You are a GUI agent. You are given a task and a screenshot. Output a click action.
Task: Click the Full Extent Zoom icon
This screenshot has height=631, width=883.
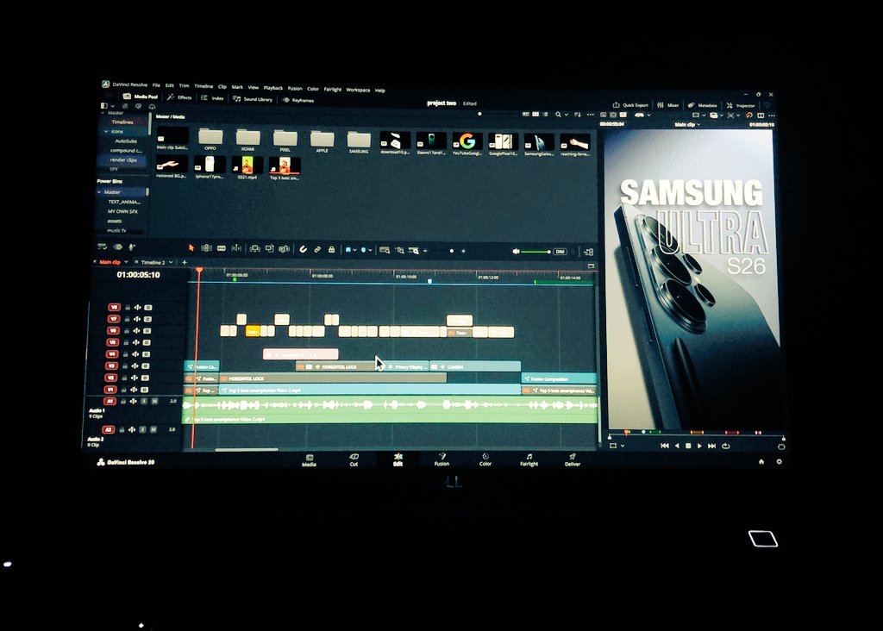coord(385,250)
